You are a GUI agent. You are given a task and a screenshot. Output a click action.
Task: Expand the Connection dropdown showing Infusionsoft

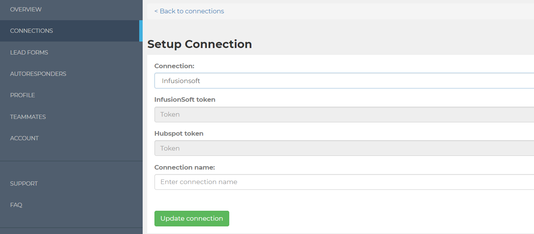(343, 81)
